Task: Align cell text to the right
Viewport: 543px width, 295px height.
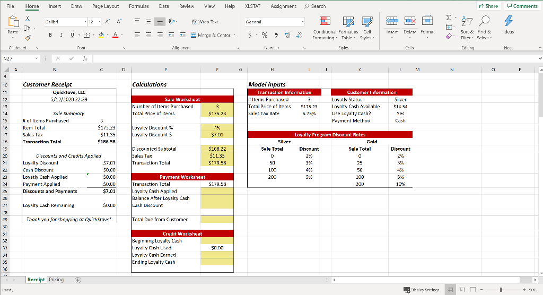Action: click(x=160, y=34)
